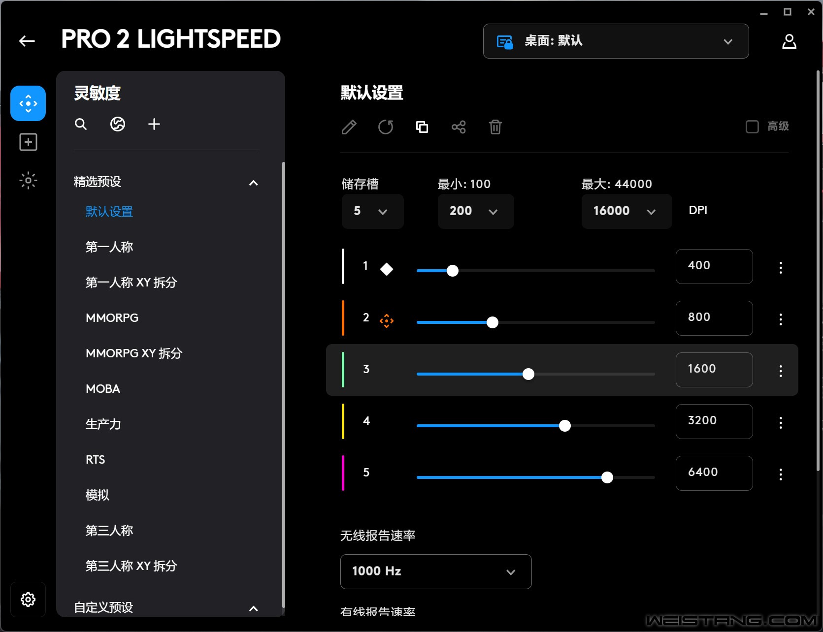Viewport: 823px width, 632px height.
Task: Open settings gear at bottom left
Action: pyautogui.click(x=28, y=600)
